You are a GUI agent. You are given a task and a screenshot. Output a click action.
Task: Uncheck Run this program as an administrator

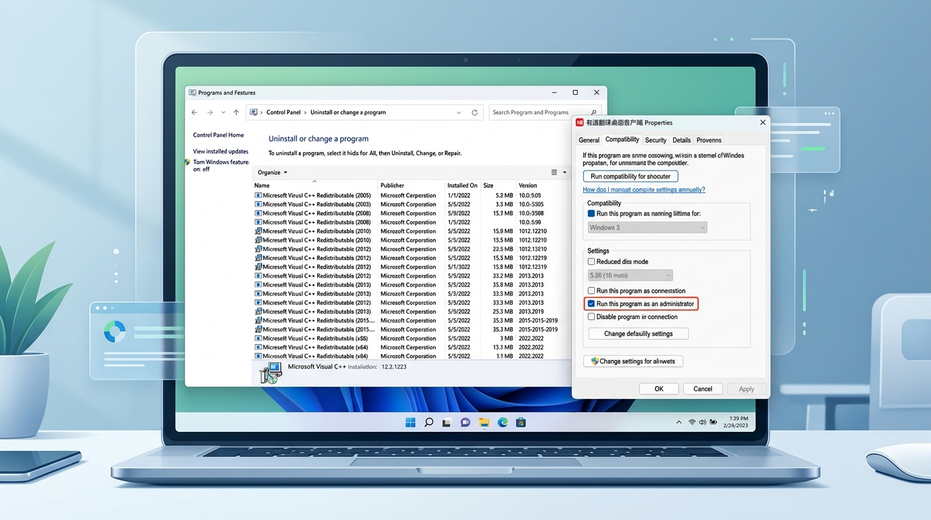coord(591,304)
